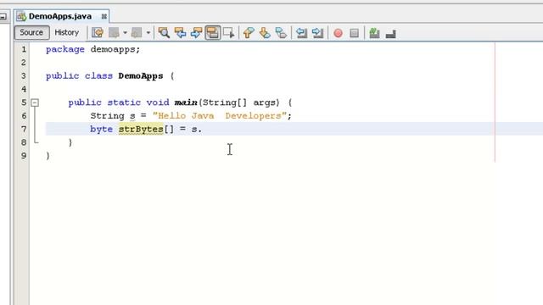This screenshot has width=543, height=305.
Task: Jump to the Next Bookmark icon
Action: [x=265, y=33]
